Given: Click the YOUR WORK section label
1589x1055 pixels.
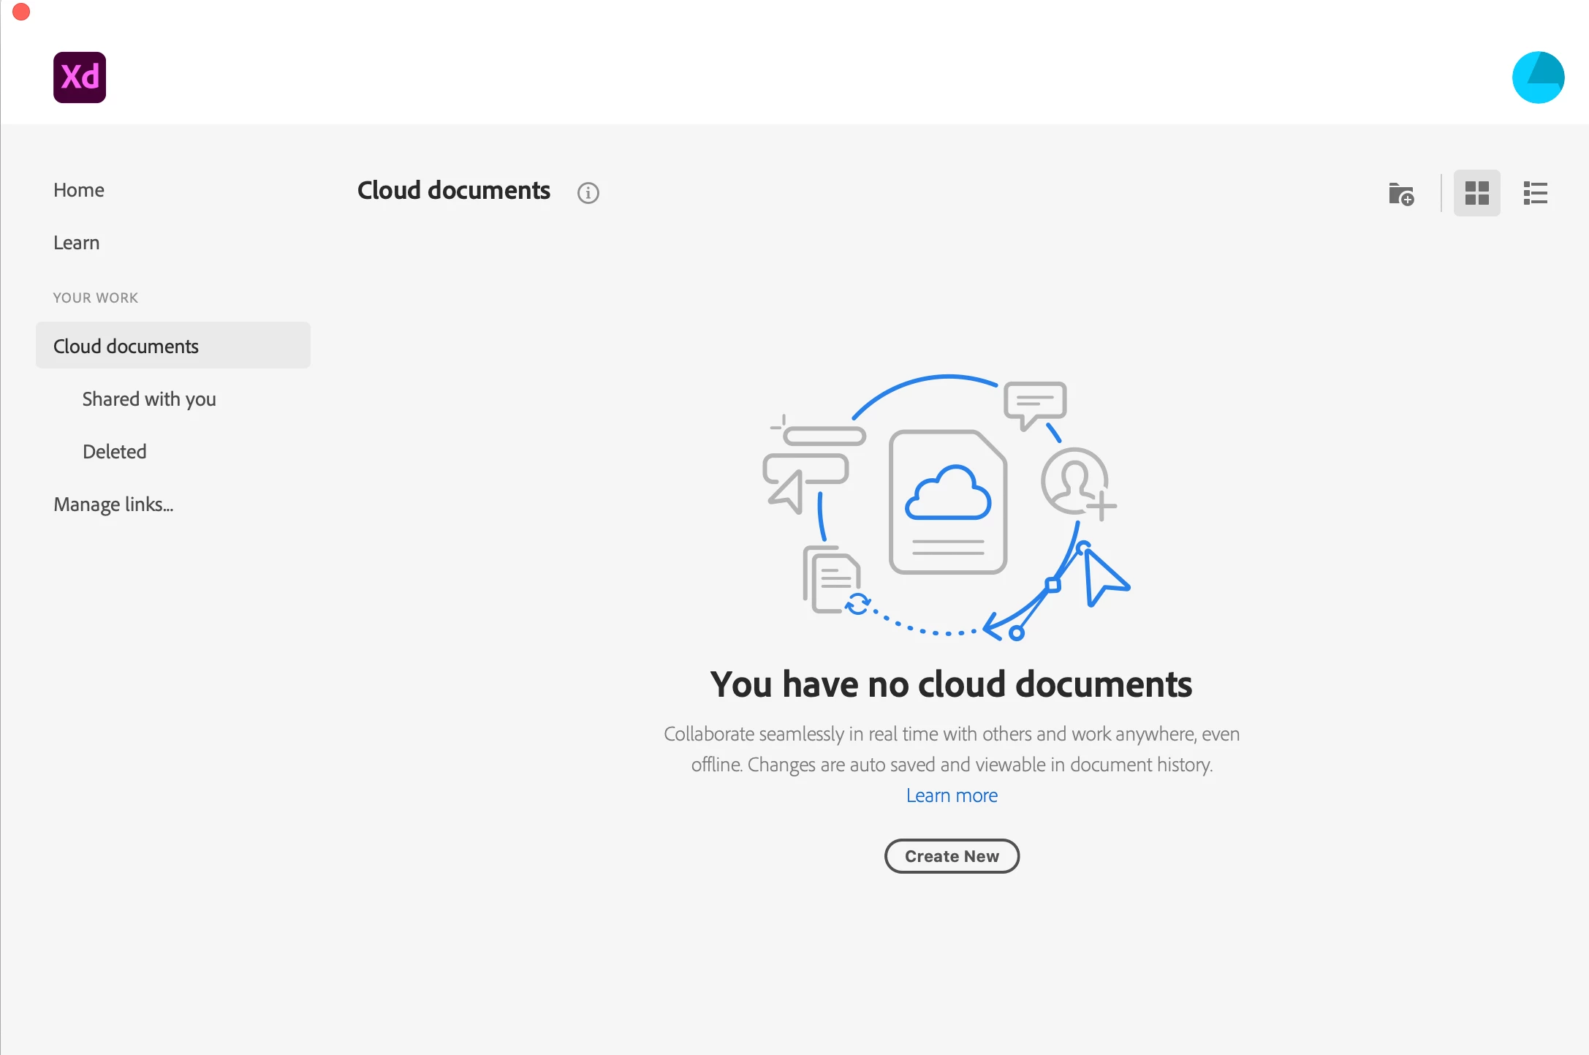Looking at the screenshot, I should [x=96, y=298].
